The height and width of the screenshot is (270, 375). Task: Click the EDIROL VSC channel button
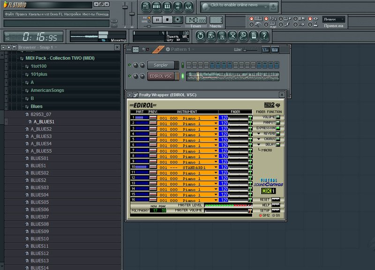(161, 76)
